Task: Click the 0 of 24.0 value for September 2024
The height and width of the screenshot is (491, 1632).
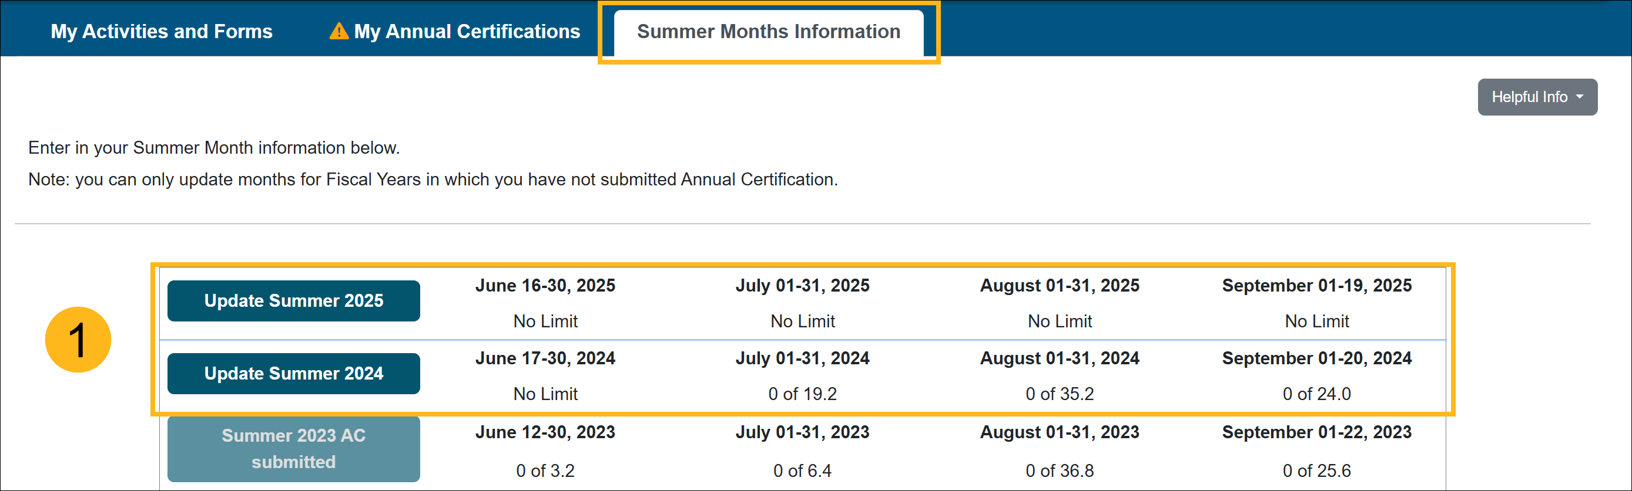Action: pyautogui.click(x=1316, y=394)
